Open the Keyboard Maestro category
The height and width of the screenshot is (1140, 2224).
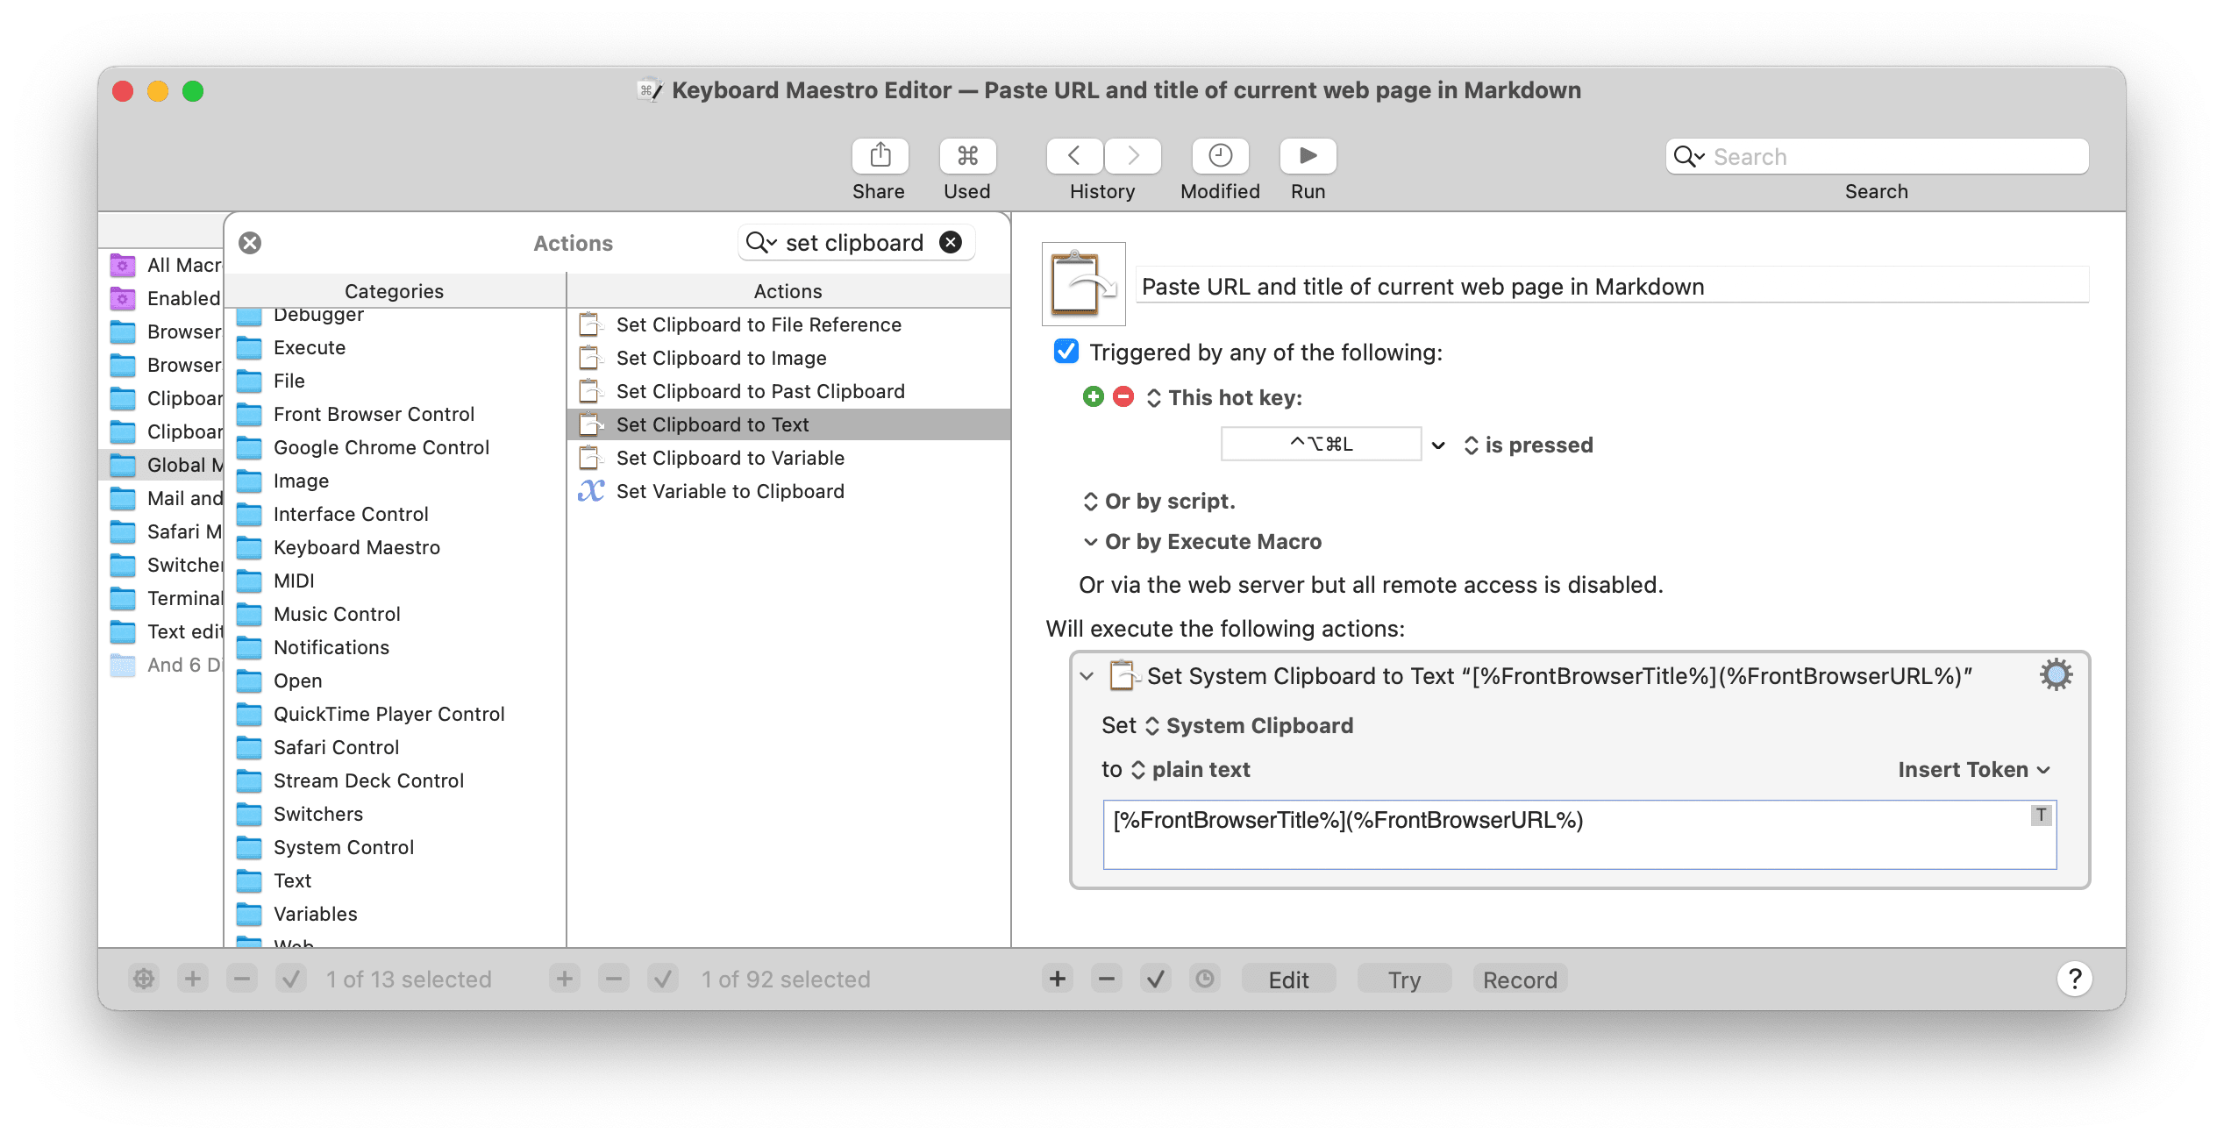click(396, 547)
